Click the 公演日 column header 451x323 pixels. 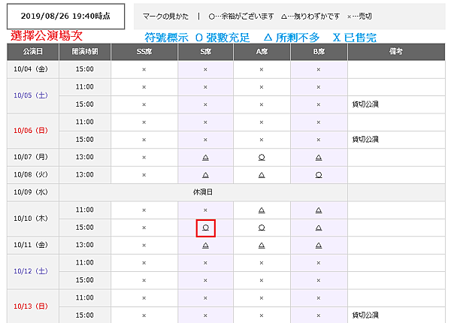point(33,52)
